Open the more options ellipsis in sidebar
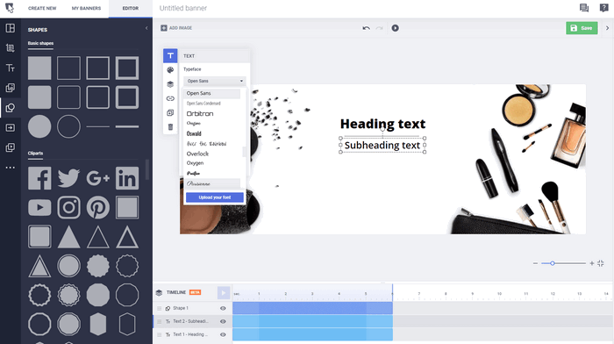 11,168
